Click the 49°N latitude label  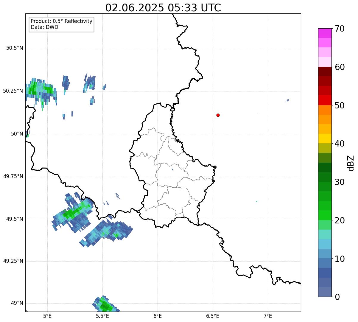point(17,303)
